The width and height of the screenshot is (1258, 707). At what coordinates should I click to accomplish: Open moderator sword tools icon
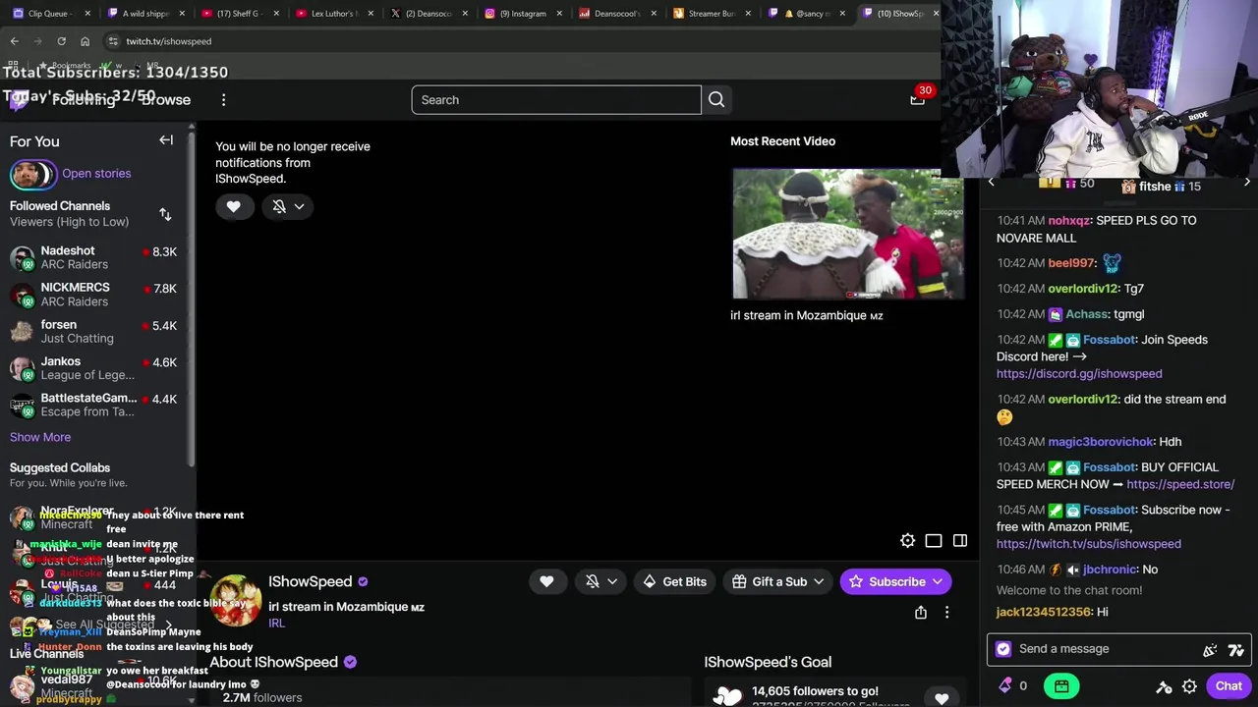pyautogui.click(x=1164, y=686)
